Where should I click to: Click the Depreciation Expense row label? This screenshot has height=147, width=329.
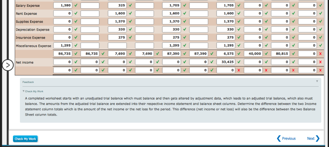(33, 30)
